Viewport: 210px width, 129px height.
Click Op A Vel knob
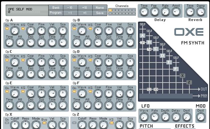(x=52, y=31)
